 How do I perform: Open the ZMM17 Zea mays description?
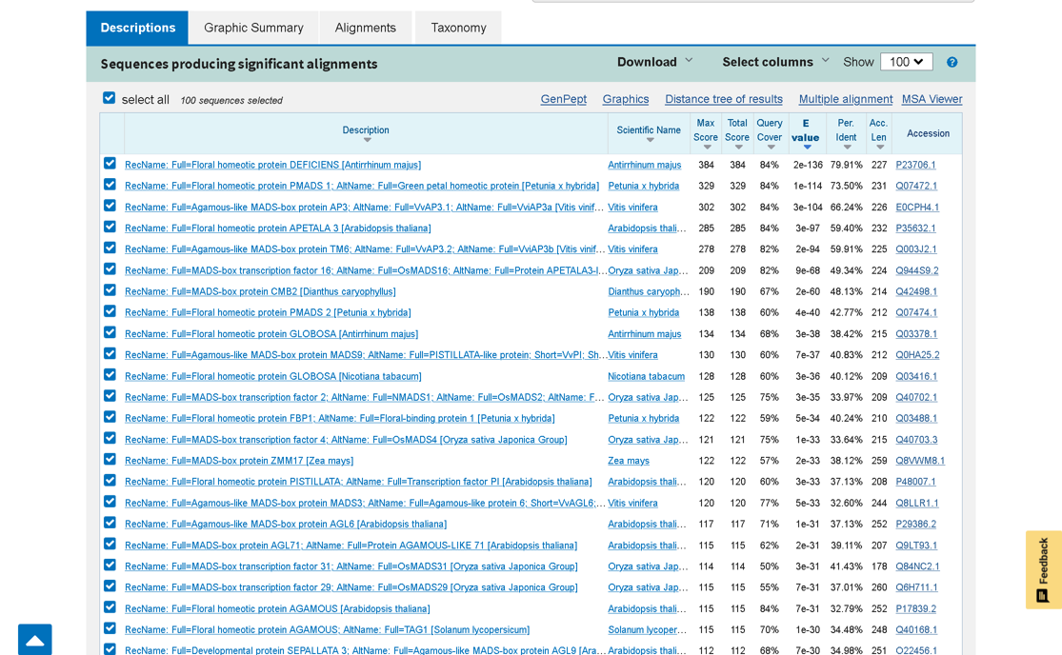coord(239,461)
